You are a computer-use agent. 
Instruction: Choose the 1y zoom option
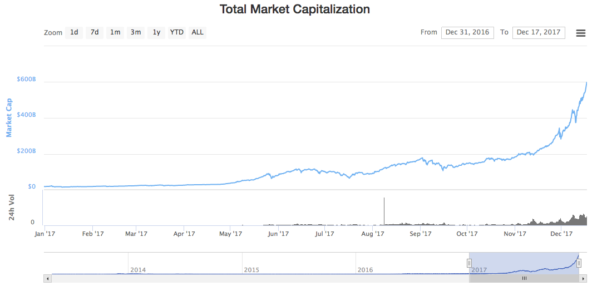(x=156, y=32)
